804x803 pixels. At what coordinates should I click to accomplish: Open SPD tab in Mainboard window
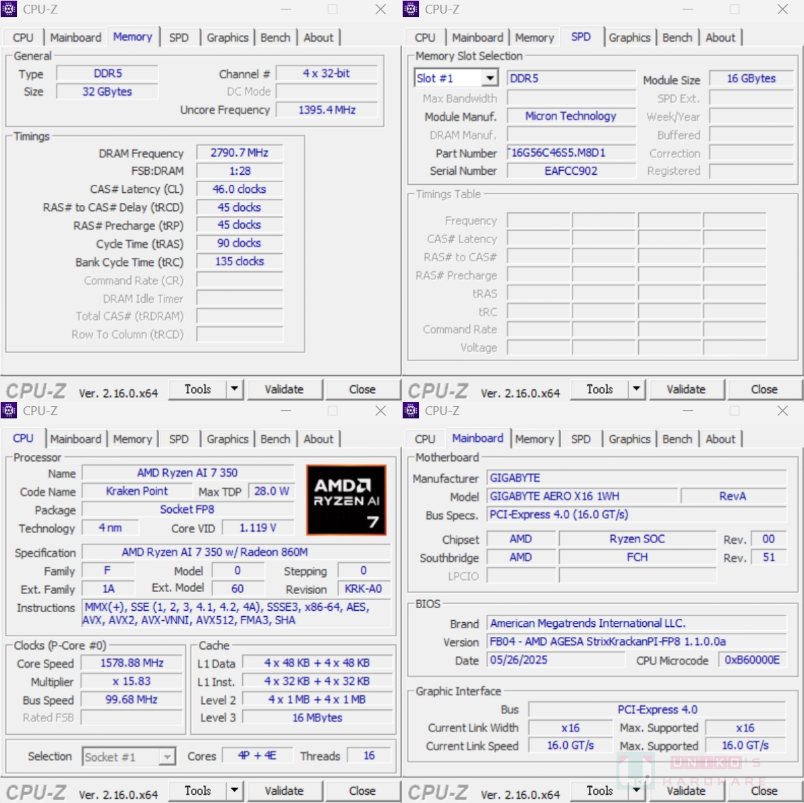[581, 439]
